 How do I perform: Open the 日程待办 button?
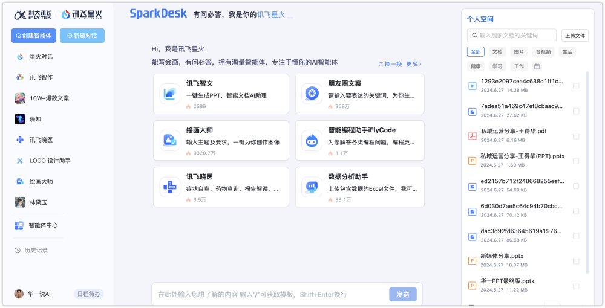[x=89, y=294]
